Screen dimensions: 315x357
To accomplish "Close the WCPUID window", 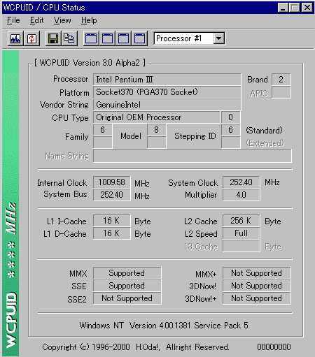I will (307, 8).
